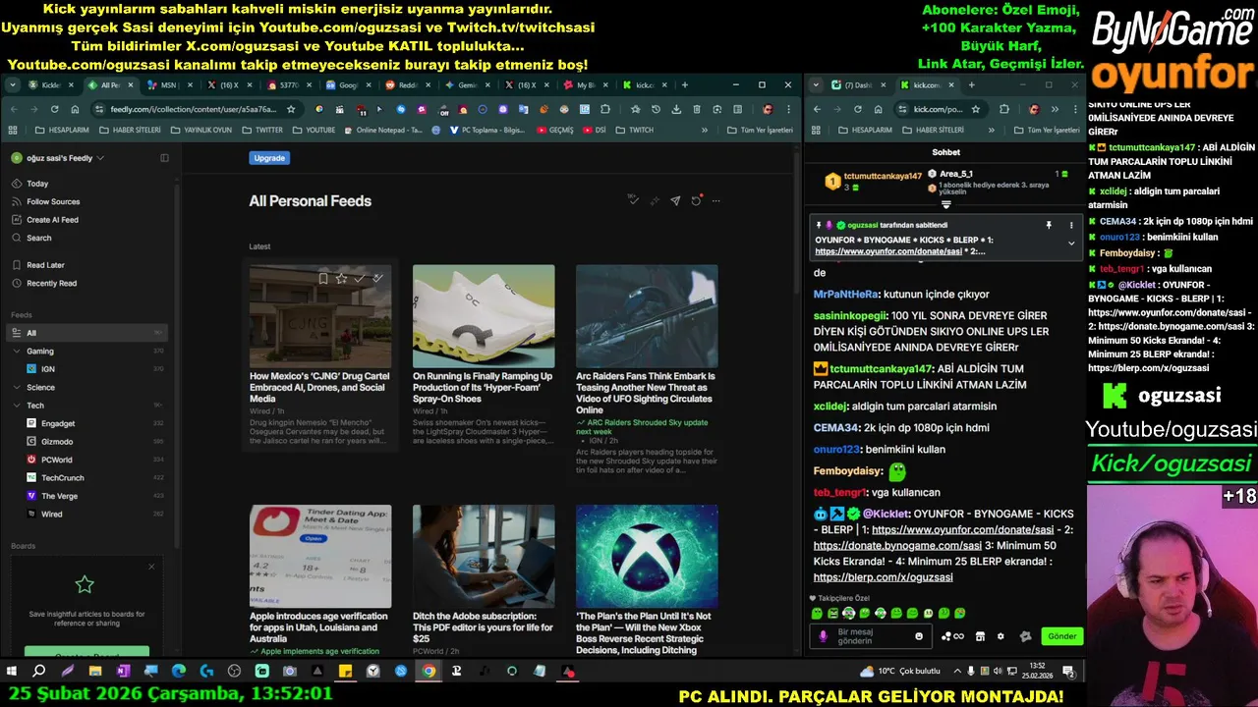Star the CJNG drug cartel article to a board
The width and height of the screenshot is (1258, 707).
coord(341,278)
